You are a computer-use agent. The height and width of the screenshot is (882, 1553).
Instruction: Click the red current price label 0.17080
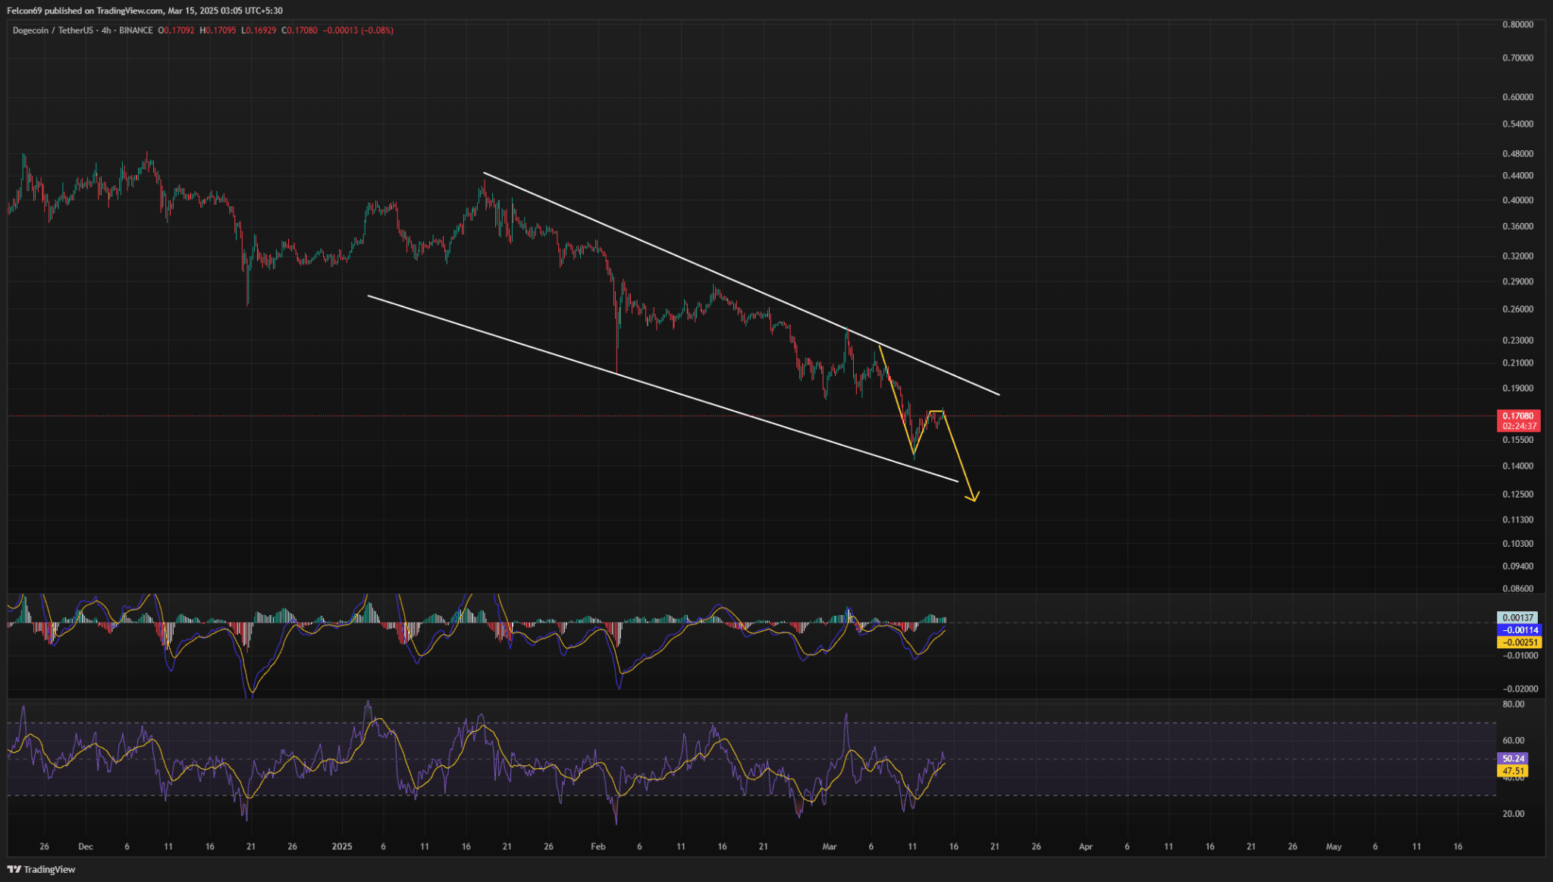click(x=1518, y=416)
